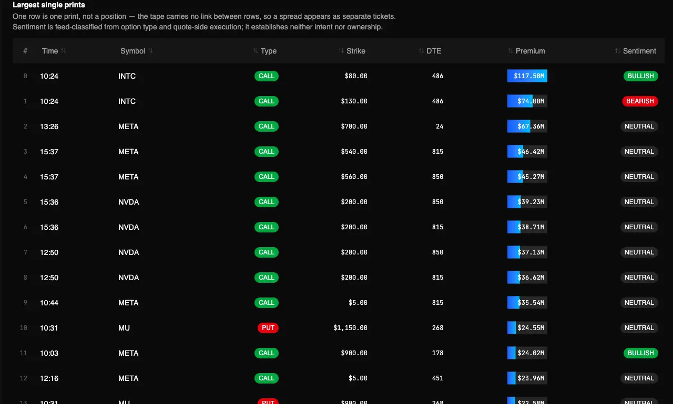Sort rows by Strike price
Screen dimensions: 673x404
pos(352,51)
